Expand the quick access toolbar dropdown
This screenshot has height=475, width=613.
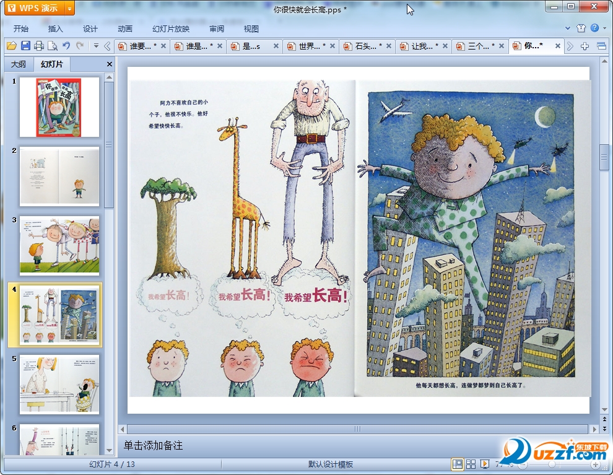96,46
